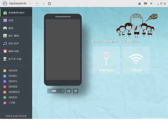The height and width of the screenshot is (121, 168).
Task: Reload the page with toolbar refresh arrow
Action: coord(49,4)
